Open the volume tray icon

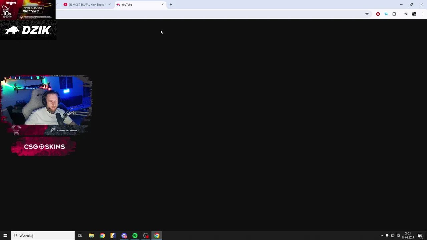(x=398, y=236)
